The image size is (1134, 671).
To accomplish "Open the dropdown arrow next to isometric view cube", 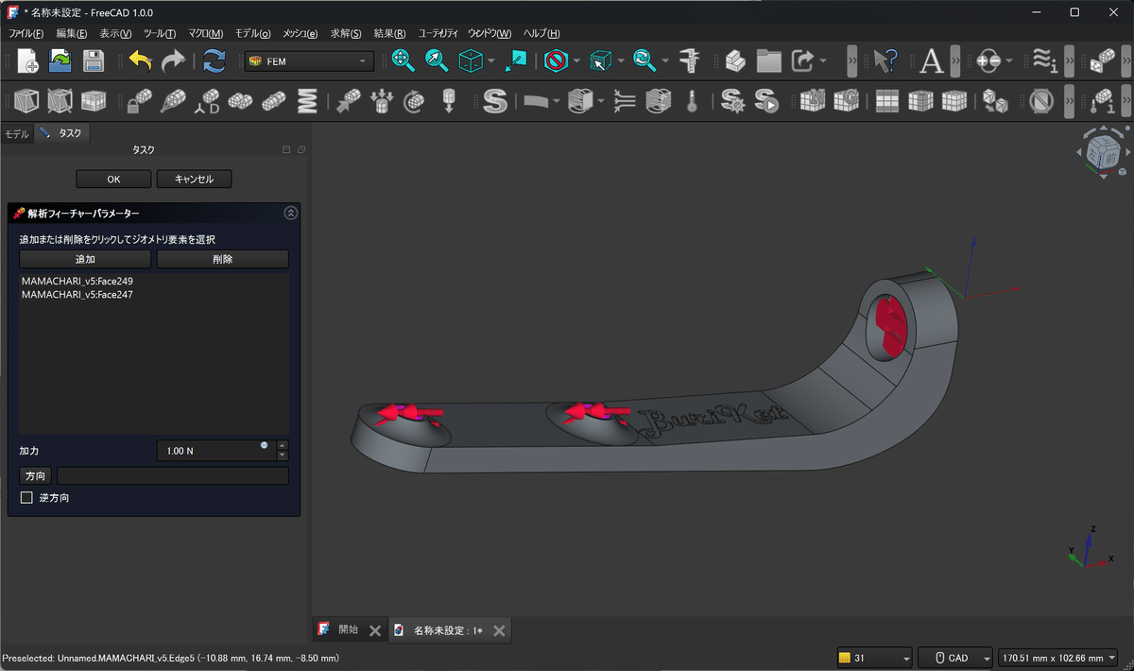I will 491,61.
